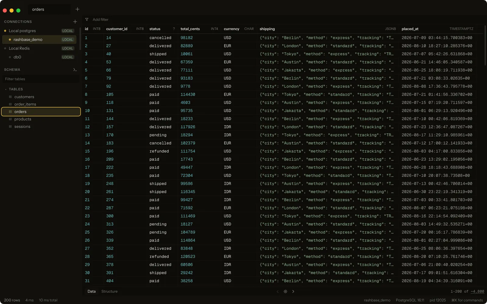Click the table icon next to customers
The height and width of the screenshot is (304, 487).
click(x=10, y=97)
